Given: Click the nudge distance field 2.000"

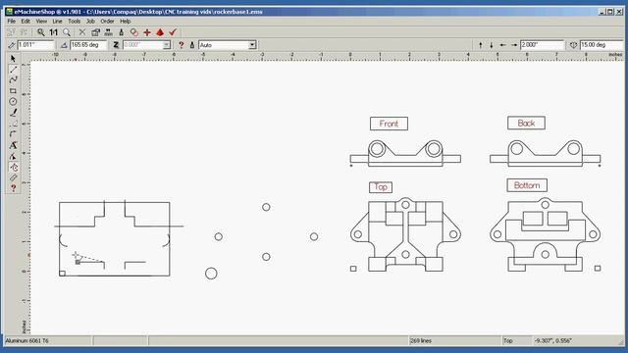Looking at the screenshot, I should pos(543,45).
